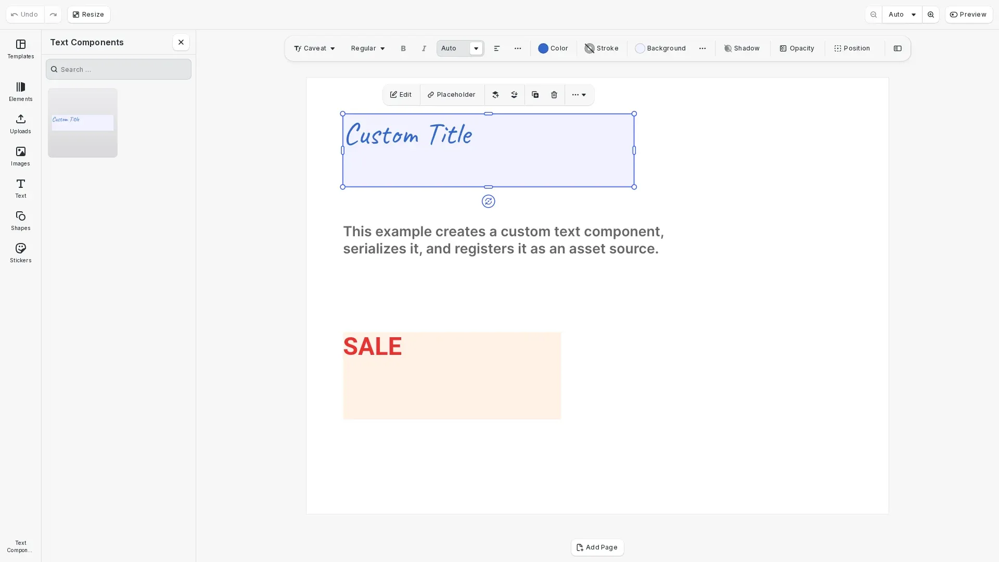Open the Caveat font family dropdown
The height and width of the screenshot is (562, 999).
click(314, 48)
